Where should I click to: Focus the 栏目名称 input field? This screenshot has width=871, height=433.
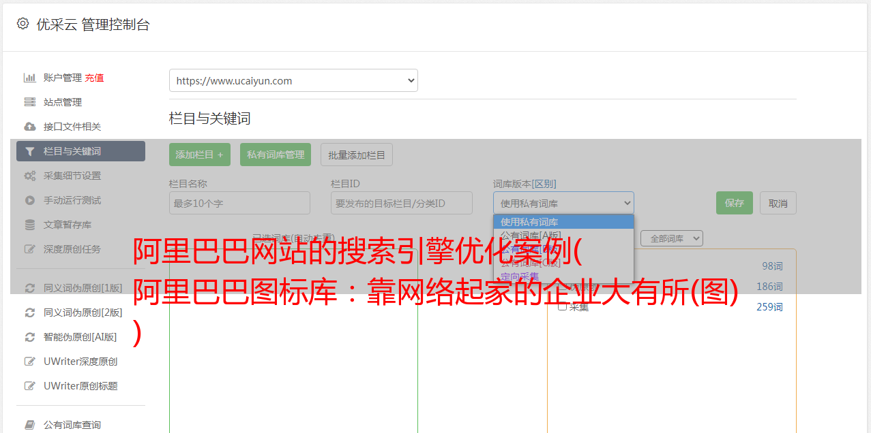click(239, 203)
